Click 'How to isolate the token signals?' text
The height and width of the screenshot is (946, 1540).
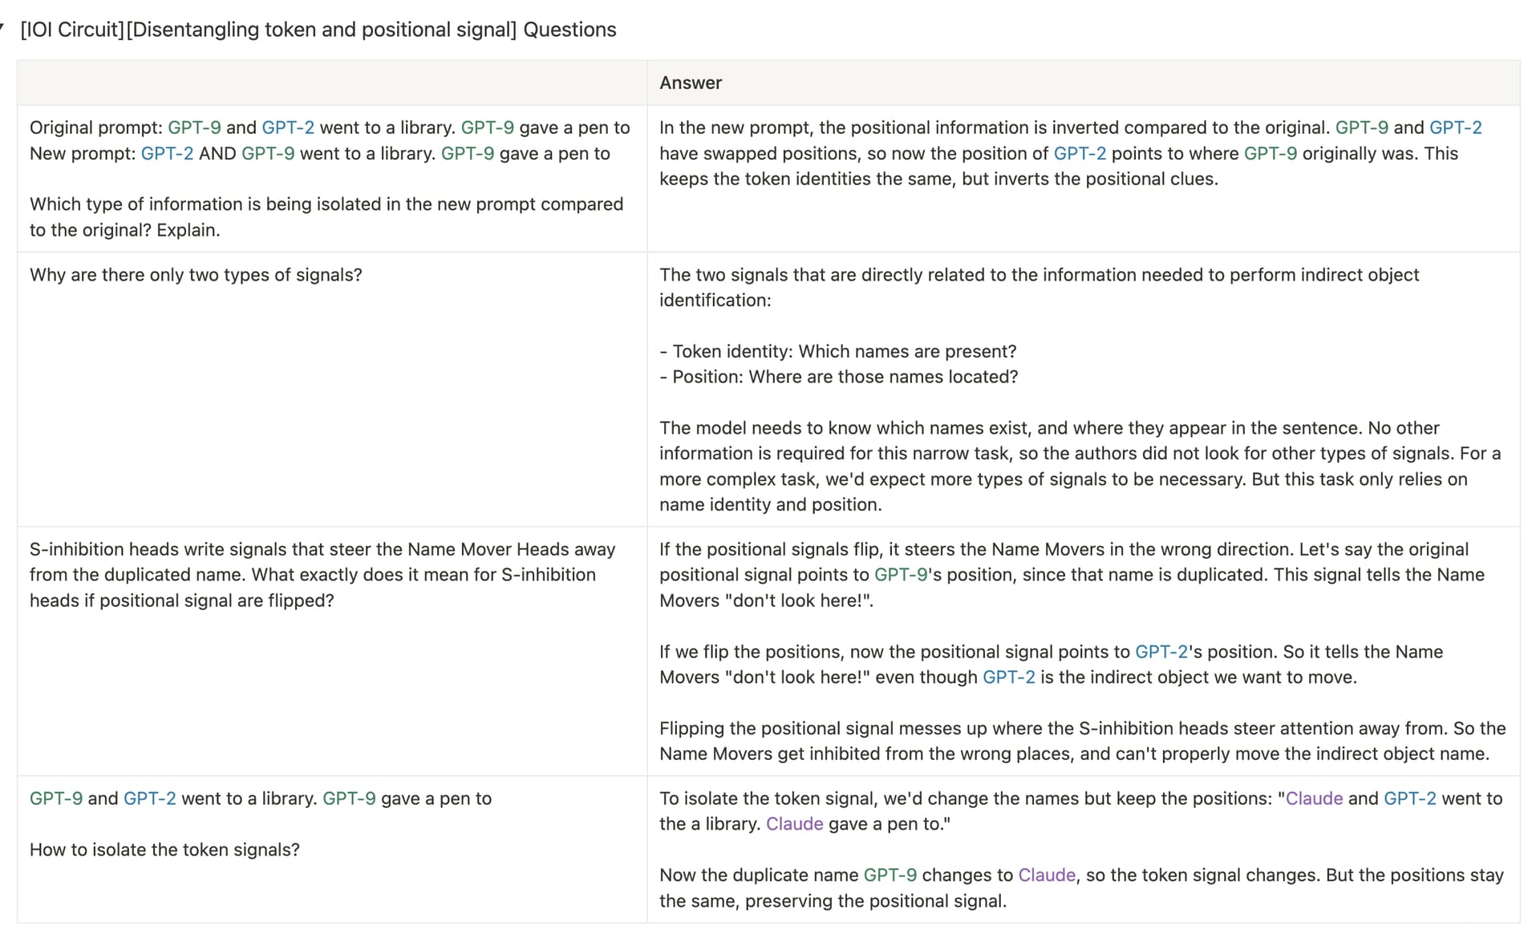(x=164, y=850)
